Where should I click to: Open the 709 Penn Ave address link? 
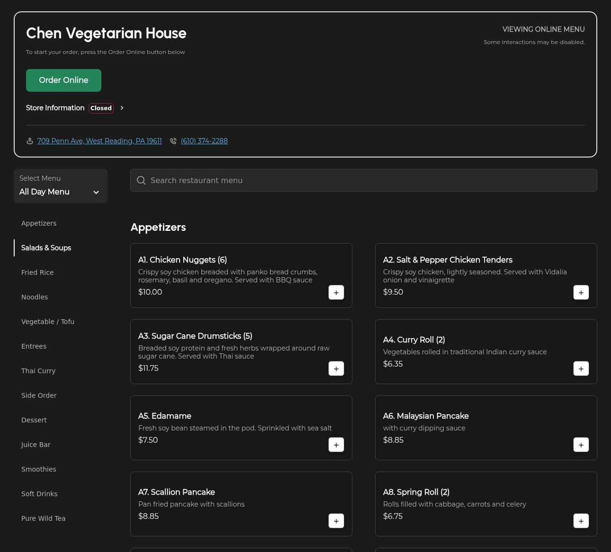click(x=99, y=141)
